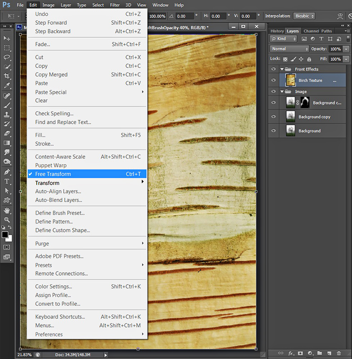Image resolution: width=352 pixels, height=359 pixels.
Task: Select the Smudge tool
Action: [x=7, y=152]
